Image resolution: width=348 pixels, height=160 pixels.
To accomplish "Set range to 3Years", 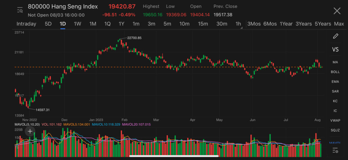I will pyautogui.click(x=303, y=24).
